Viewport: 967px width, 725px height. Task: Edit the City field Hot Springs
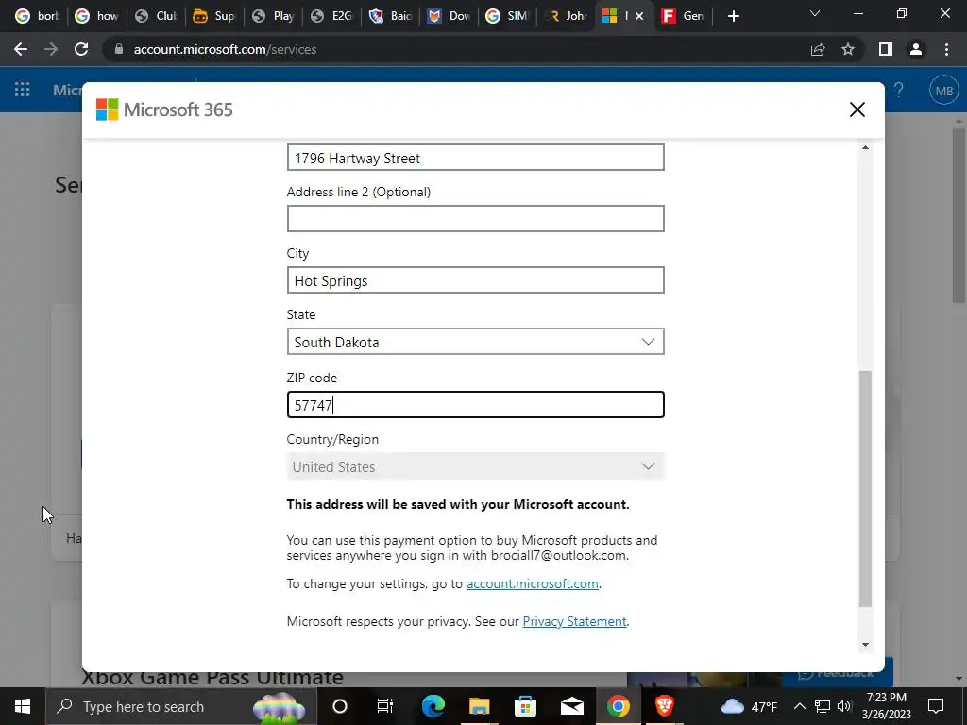click(476, 280)
